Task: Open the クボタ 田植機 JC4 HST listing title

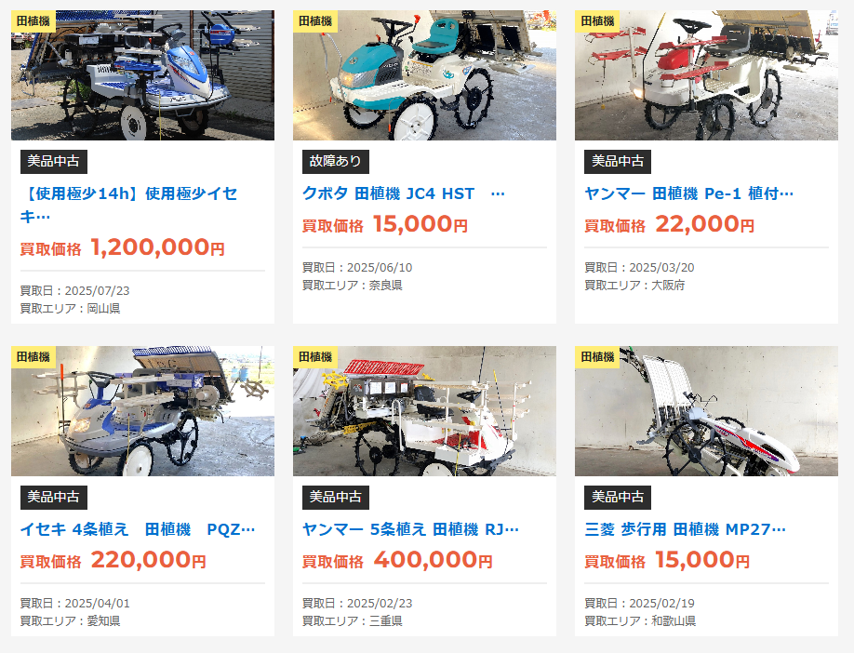Action: 404,193
